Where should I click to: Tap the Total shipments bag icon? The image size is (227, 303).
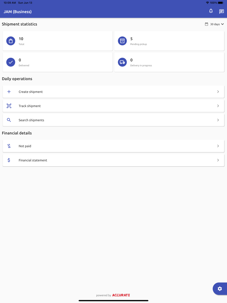tap(11, 41)
